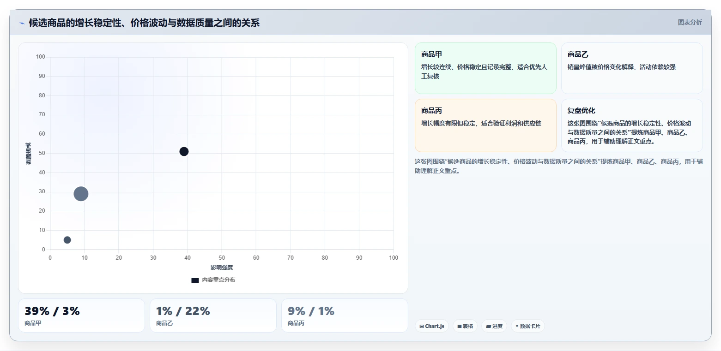Open the 商品丙 orange info card

click(x=485, y=125)
